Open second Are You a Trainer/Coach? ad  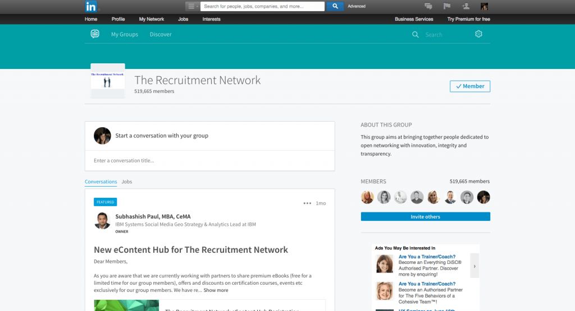[x=427, y=284]
